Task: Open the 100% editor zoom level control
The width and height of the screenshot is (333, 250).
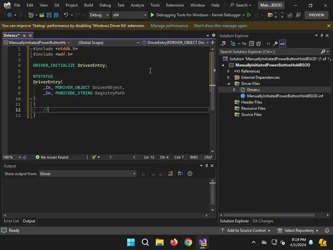Action: [12, 157]
